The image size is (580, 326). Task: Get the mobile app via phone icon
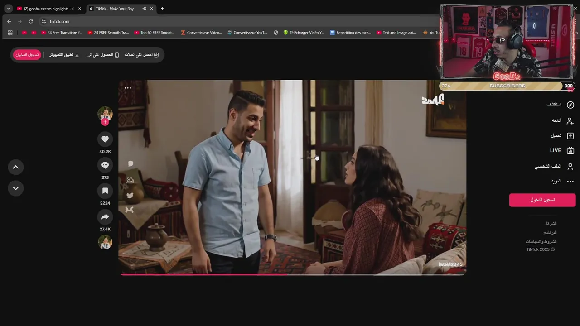[x=102, y=55]
